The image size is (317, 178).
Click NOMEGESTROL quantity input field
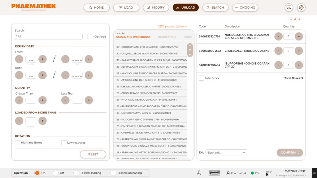coord(289,36)
